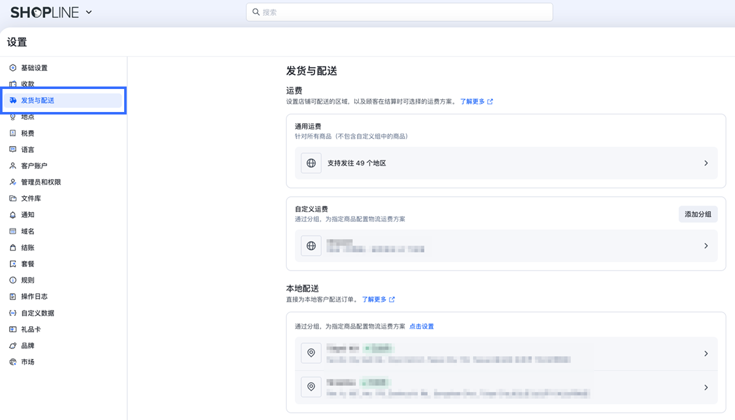735x420 pixels.
Task: Click the first location pin icon in 本地配送
Action: (311, 353)
